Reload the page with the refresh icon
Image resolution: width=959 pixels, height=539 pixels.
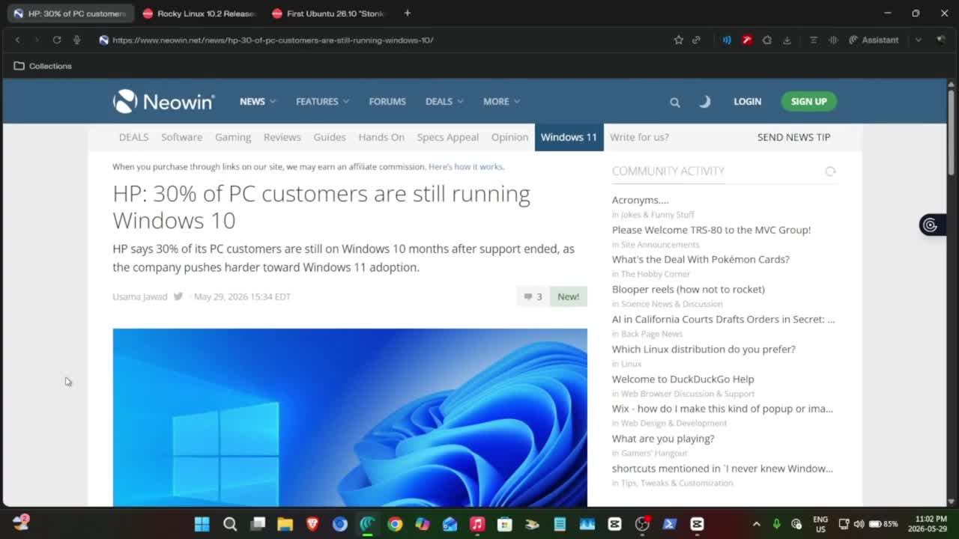coord(56,40)
